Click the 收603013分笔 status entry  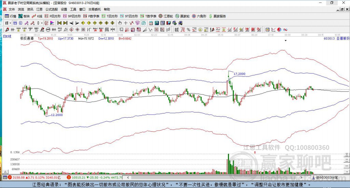pyautogui.click(x=325, y=177)
